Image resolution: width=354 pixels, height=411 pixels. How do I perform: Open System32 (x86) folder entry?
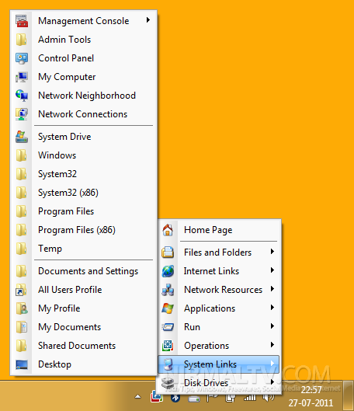click(84, 193)
